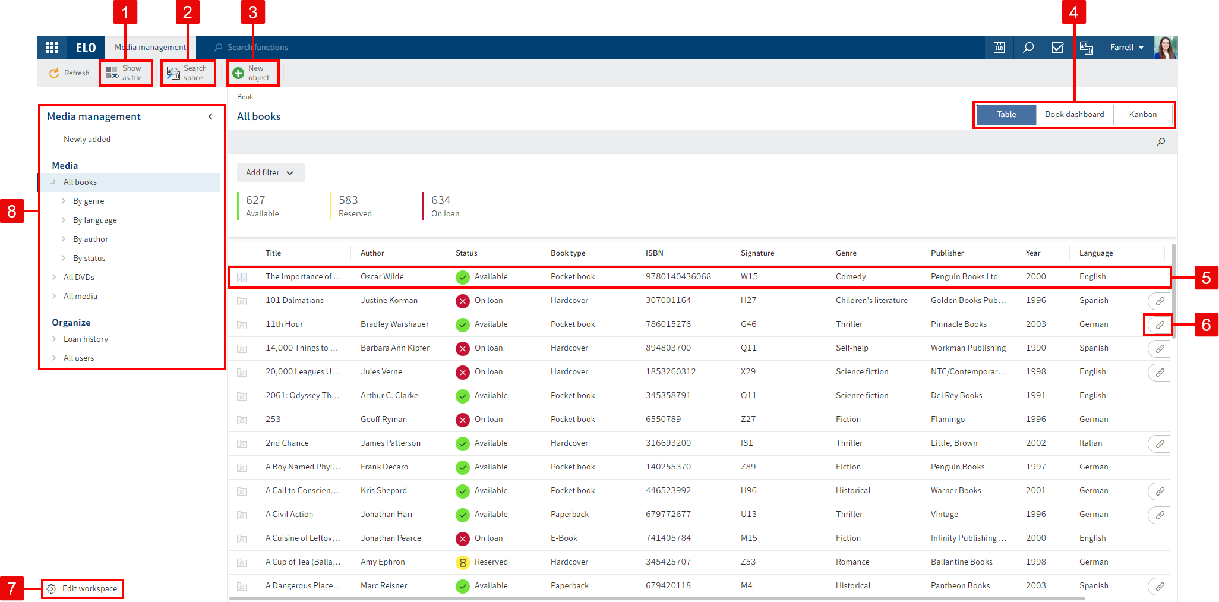Image resolution: width=1219 pixels, height=602 pixels.
Task: Click the workspace switcher icon beside Farrell
Action: (x=1087, y=47)
